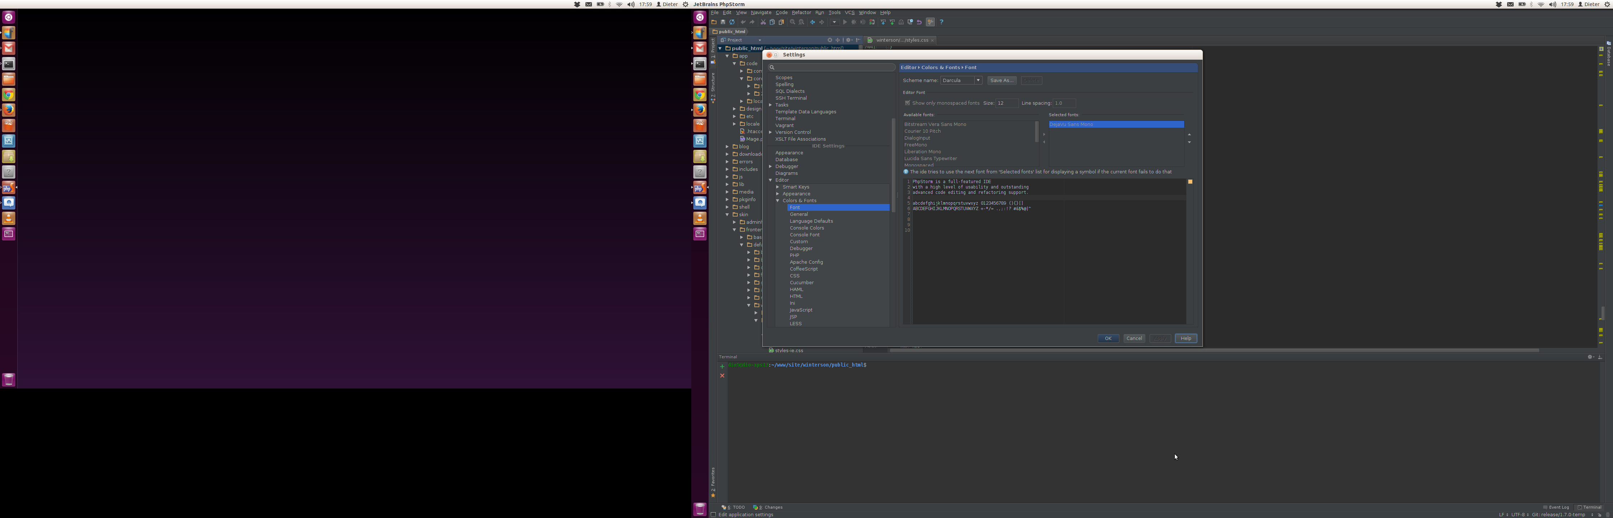
Task: Click the VCS Update Project icon
Action: [883, 22]
